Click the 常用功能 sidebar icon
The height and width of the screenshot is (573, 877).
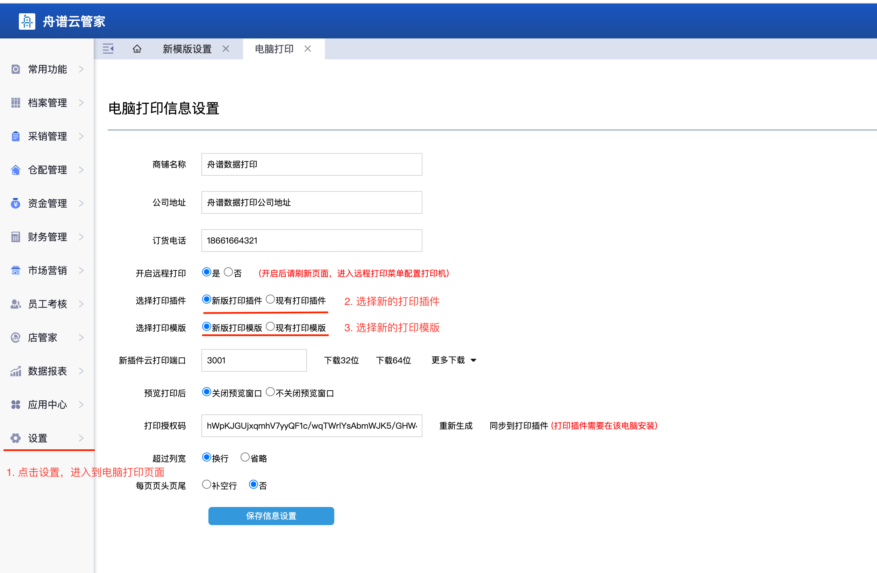(15, 69)
